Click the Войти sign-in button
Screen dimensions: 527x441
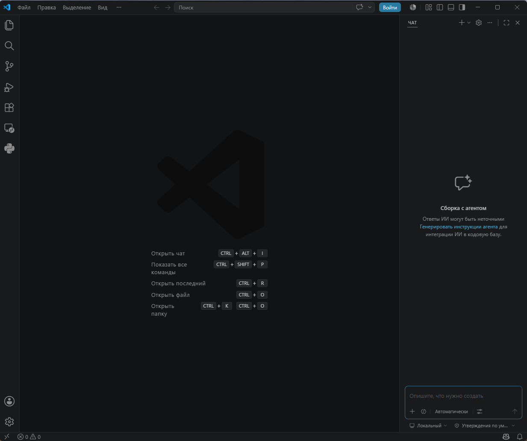pyautogui.click(x=390, y=7)
